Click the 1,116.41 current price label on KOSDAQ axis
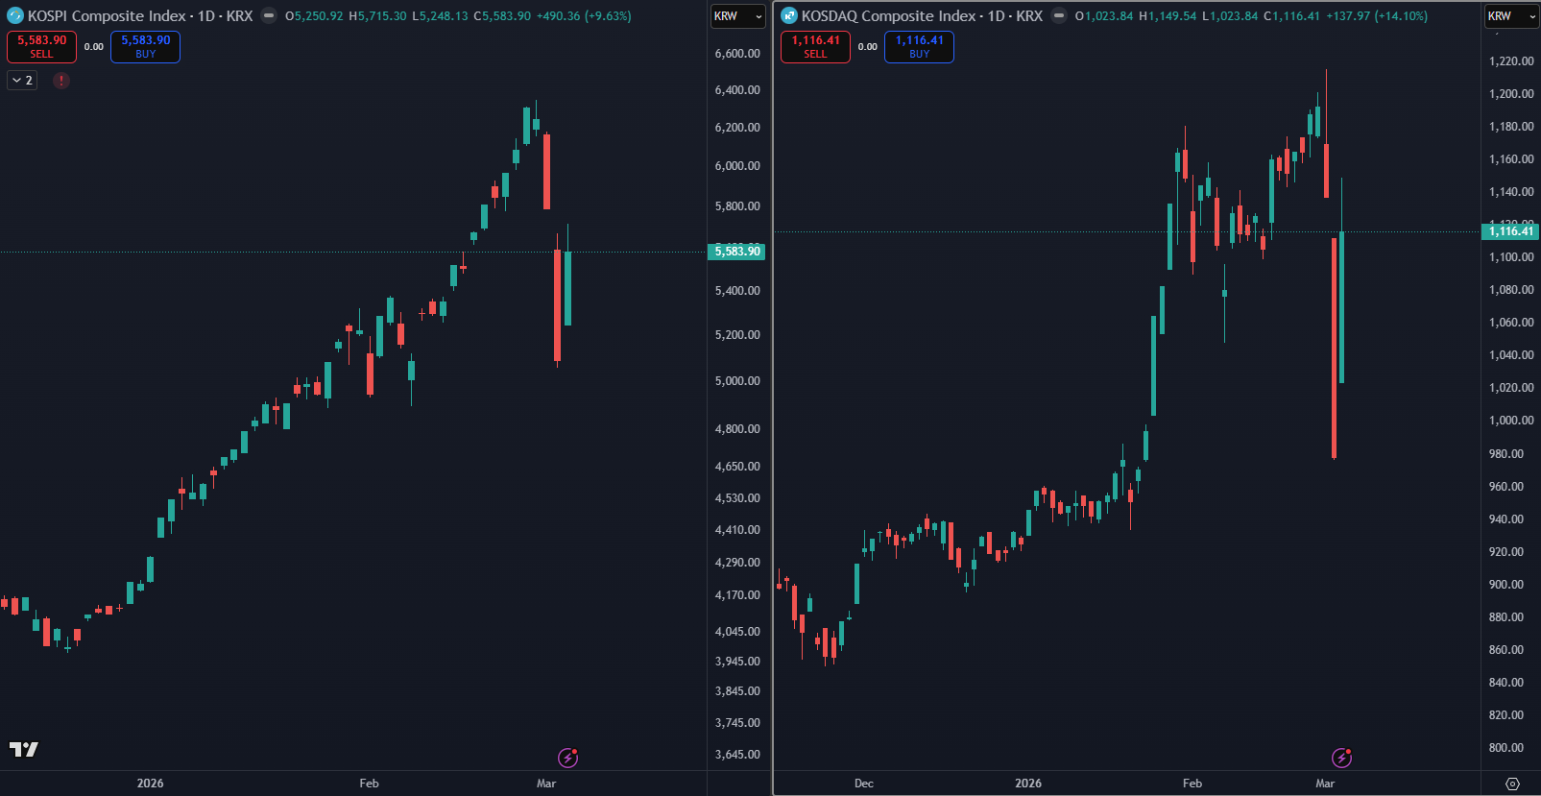Viewport: 1541px width, 796px height. click(x=1510, y=231)
